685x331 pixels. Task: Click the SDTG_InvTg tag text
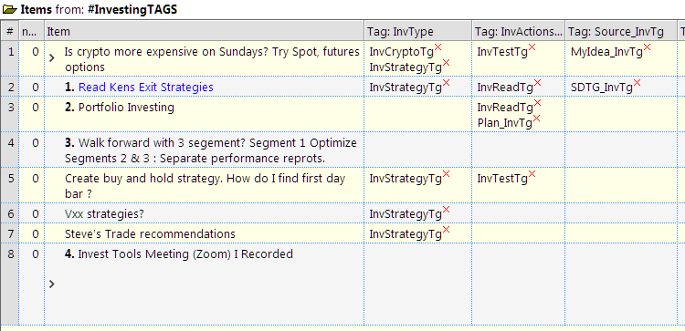click(602, 88)
